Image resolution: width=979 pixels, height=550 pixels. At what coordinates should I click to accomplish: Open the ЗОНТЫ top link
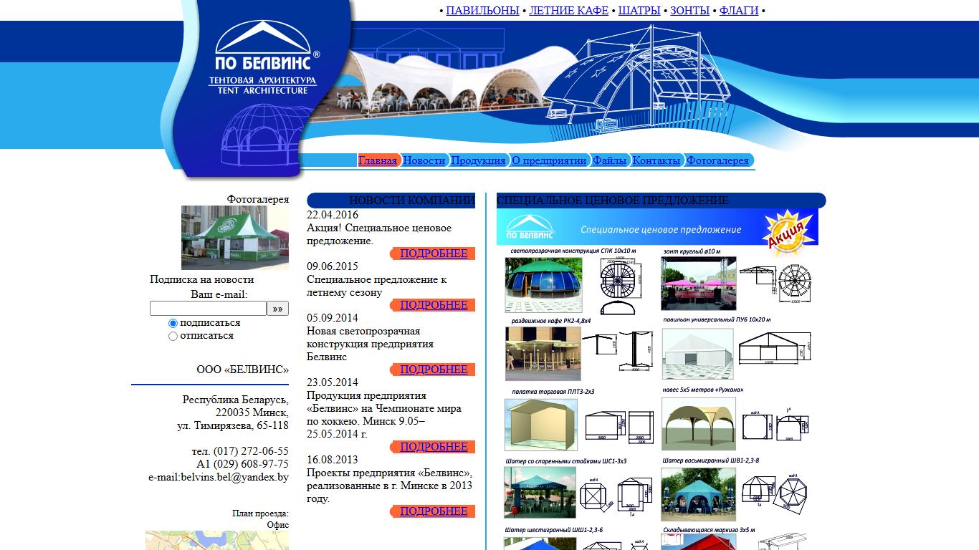[x=689, y=10]
